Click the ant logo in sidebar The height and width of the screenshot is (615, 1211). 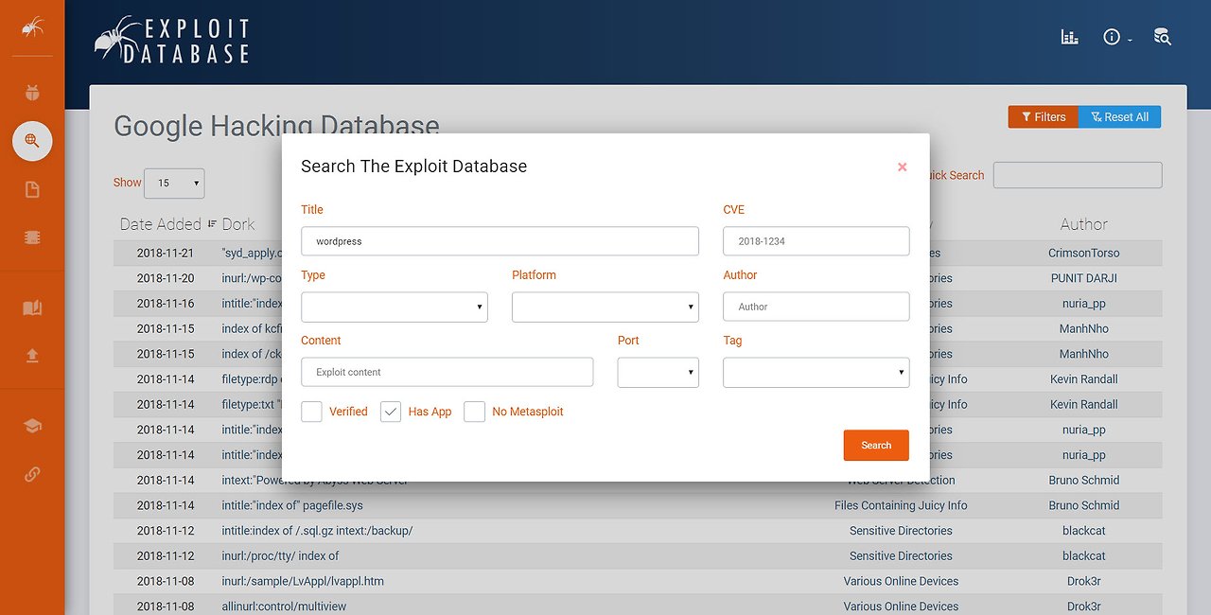click(x=32, y=27)
